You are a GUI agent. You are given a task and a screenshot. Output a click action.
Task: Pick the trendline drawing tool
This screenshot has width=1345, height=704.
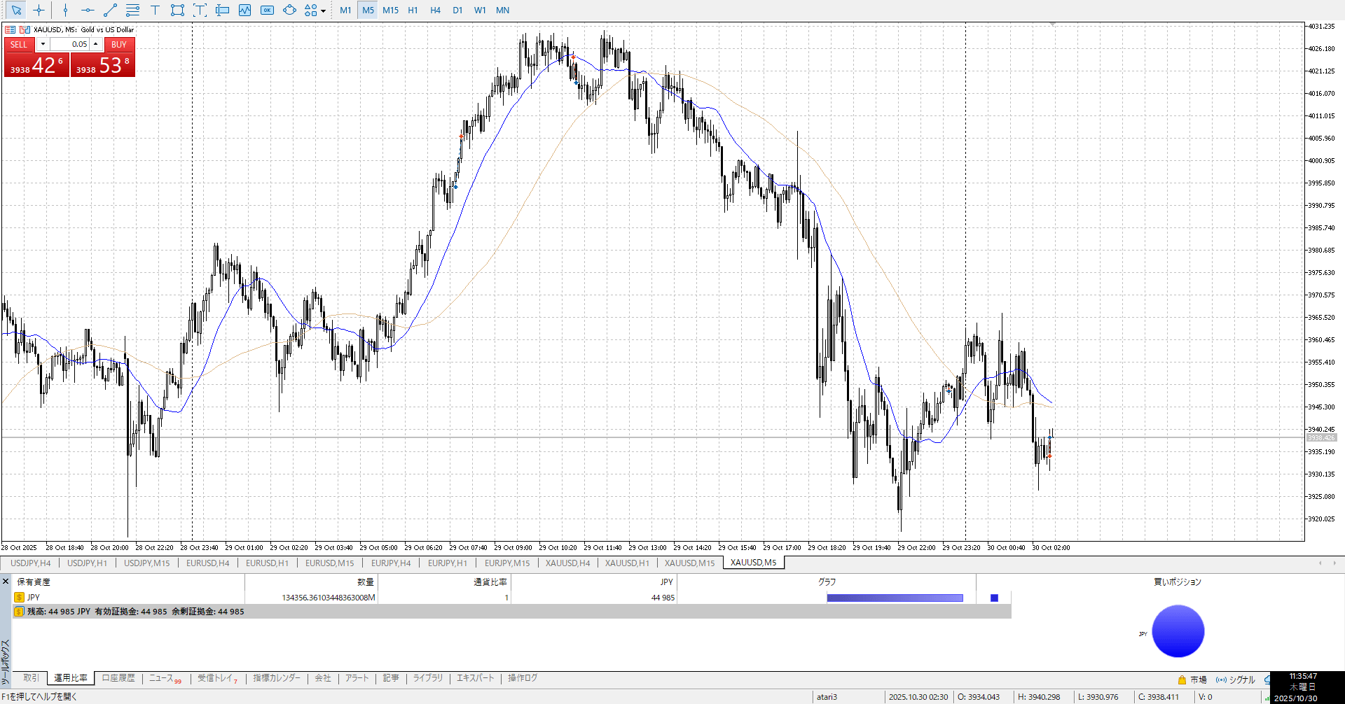(110, 10)
